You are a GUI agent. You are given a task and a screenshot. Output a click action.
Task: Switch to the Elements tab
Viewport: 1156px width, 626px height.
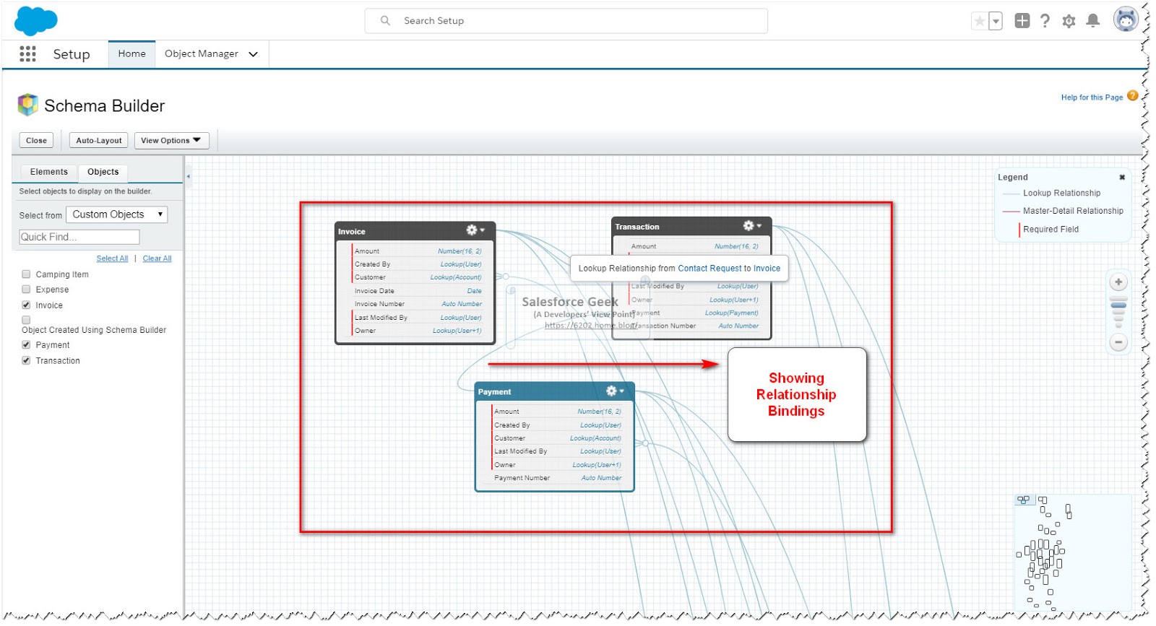(49, 172)
